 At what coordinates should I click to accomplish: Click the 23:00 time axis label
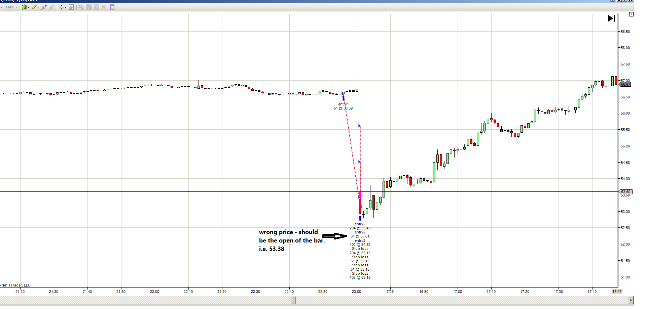pyautogui.click(x=357, y=292)
